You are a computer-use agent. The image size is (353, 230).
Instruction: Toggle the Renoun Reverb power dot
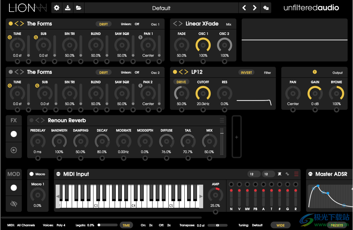(x=32, y=120)
